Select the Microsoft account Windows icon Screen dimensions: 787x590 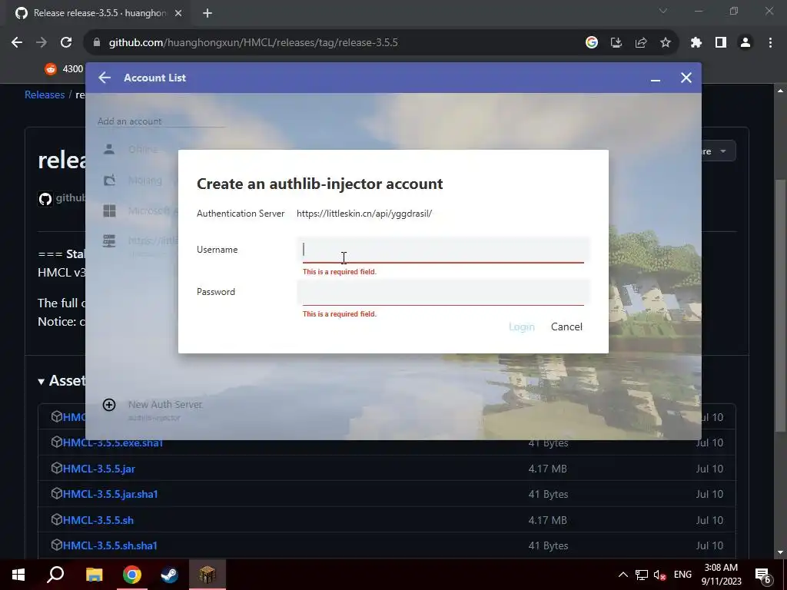109,210
